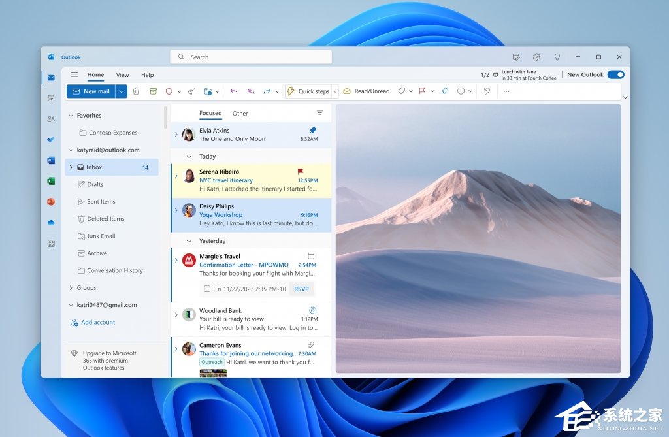Collapse the Favorites section
The image size is (669, 437).
point(71,116)
